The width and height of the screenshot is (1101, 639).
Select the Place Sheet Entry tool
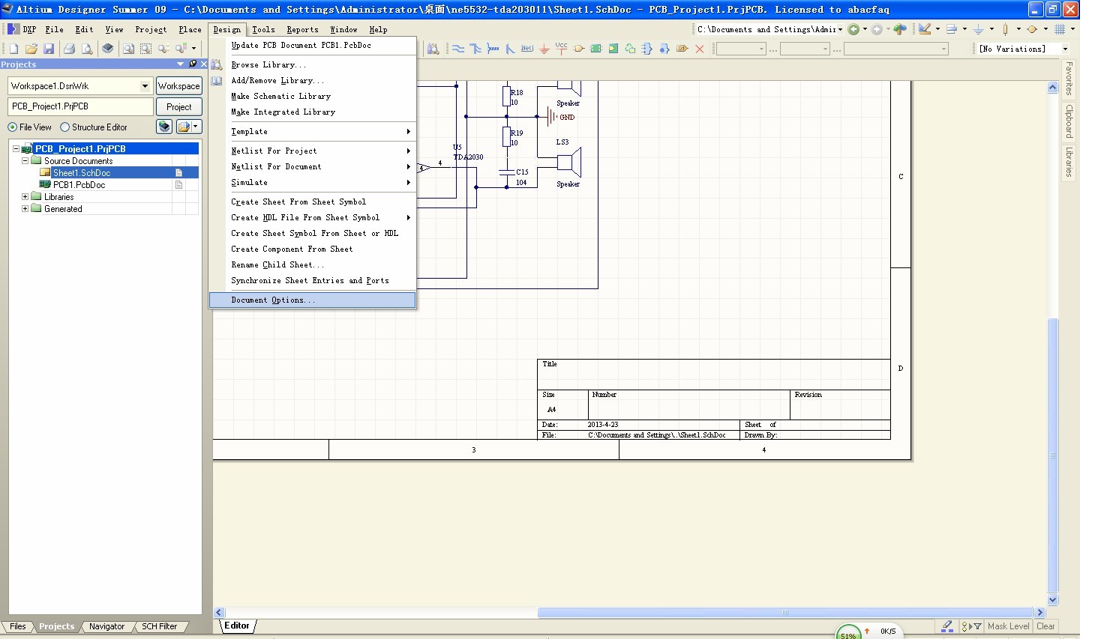(613, 49)
